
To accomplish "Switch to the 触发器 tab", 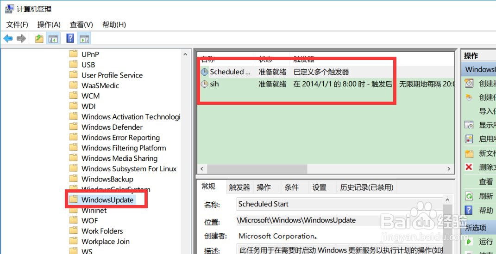I will pos(239,187).
